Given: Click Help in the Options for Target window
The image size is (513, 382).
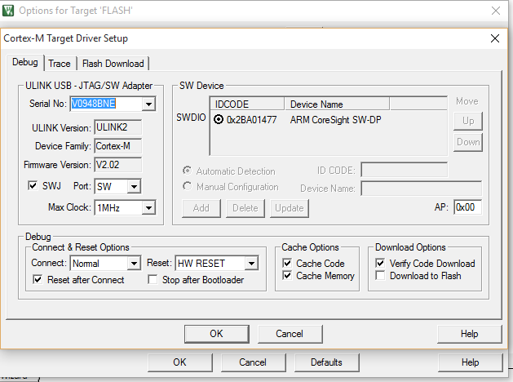Looking at the screenshot, I should click(x=470, y=362).
